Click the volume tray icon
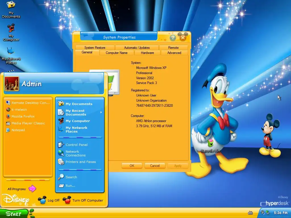Image resolution: width=291 pixels, height=218 pixels. coord(262,212)
